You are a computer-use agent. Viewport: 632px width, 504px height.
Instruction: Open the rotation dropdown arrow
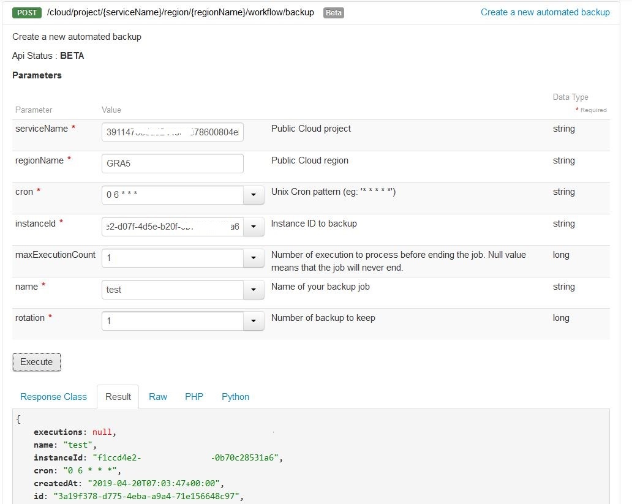[254, 321]
